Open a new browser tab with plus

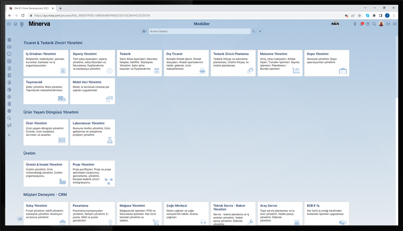pos(60,8)
